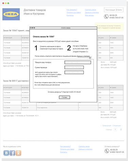
Task: Open the Odnoklassniki social icon
Action: click(18, 153)
